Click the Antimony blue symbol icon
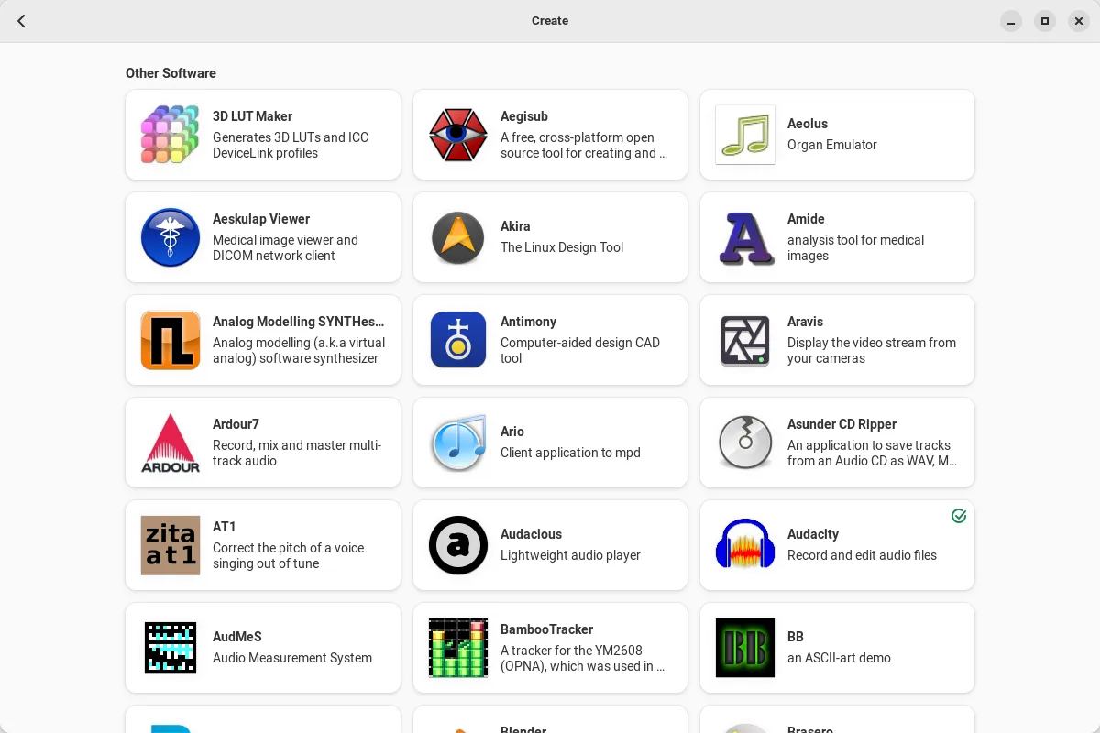 click(x=457, y=340)
